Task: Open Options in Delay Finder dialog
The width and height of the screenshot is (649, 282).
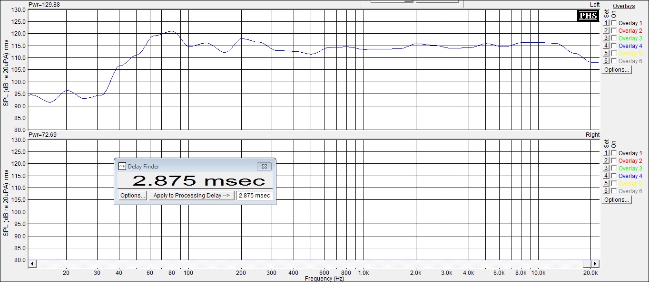Action: click(132, 196)
